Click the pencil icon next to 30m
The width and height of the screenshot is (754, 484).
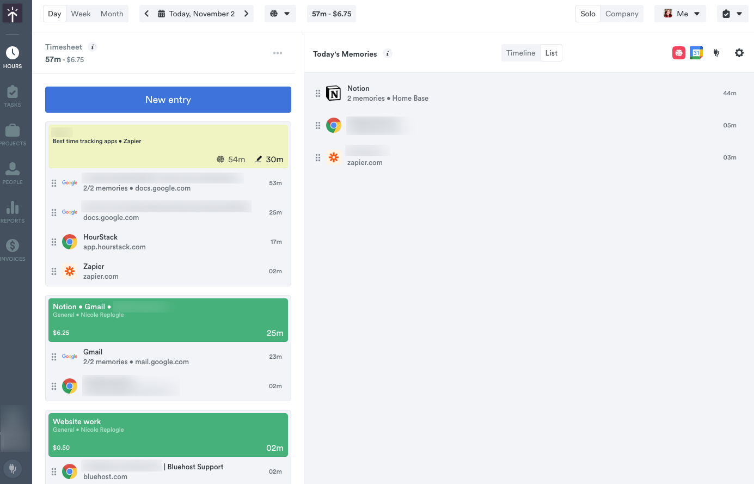pyautogui.click(x=259, y=159)
